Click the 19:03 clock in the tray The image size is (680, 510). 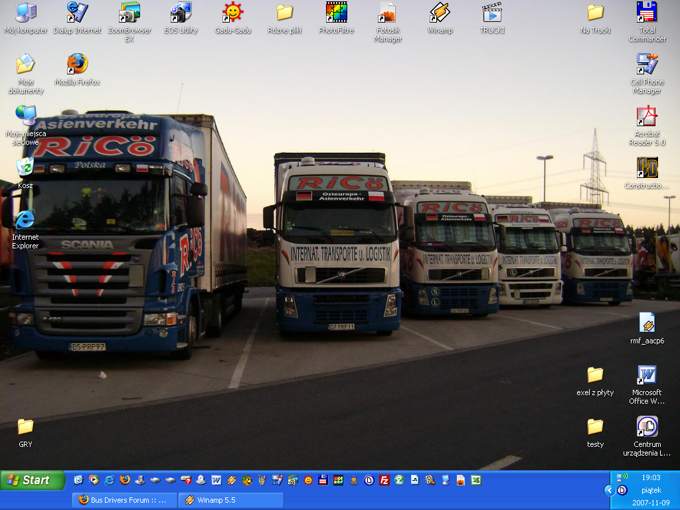(x=651, y=477)
